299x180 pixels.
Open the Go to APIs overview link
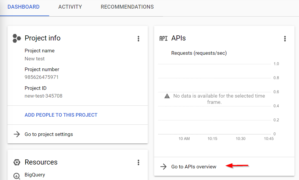(x=194, y=167)
